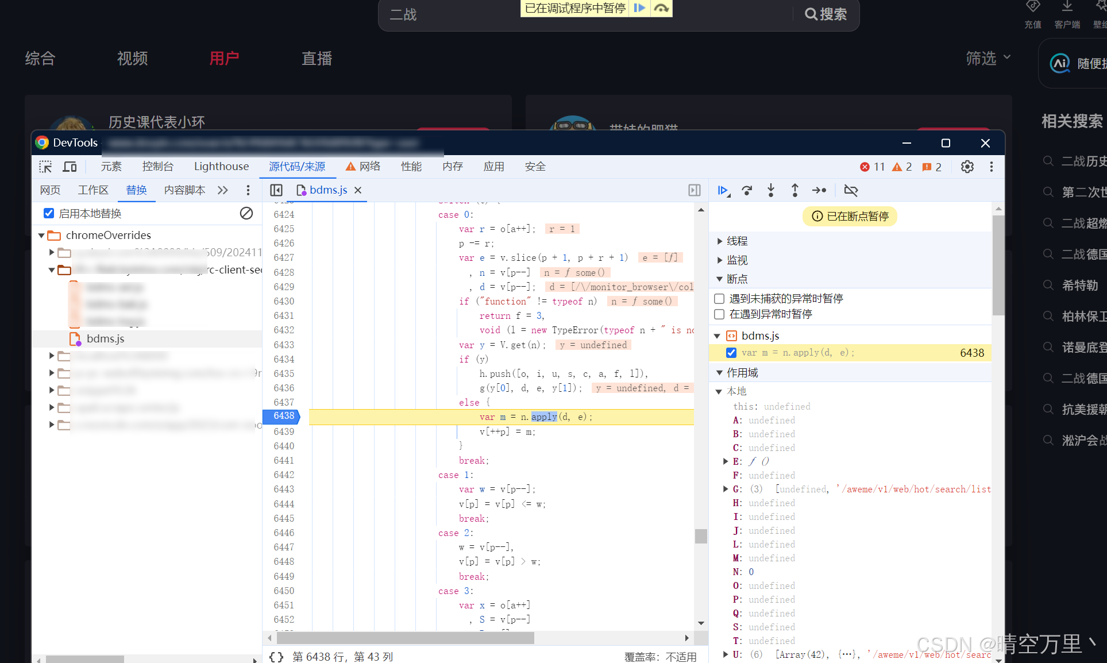The height and width of the screenshot is (663, 1107).
Task: Resume script execution in the debugger
Action: [723, 190]
